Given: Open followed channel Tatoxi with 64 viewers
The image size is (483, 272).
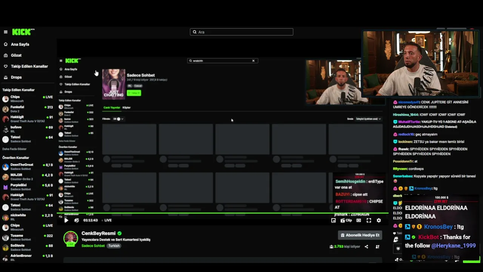Looking at the screenshot, I should tap(28, 139).
